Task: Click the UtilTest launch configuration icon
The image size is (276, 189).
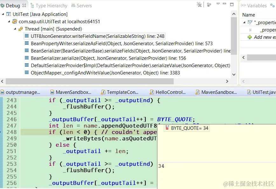Action: coord(9,14)
